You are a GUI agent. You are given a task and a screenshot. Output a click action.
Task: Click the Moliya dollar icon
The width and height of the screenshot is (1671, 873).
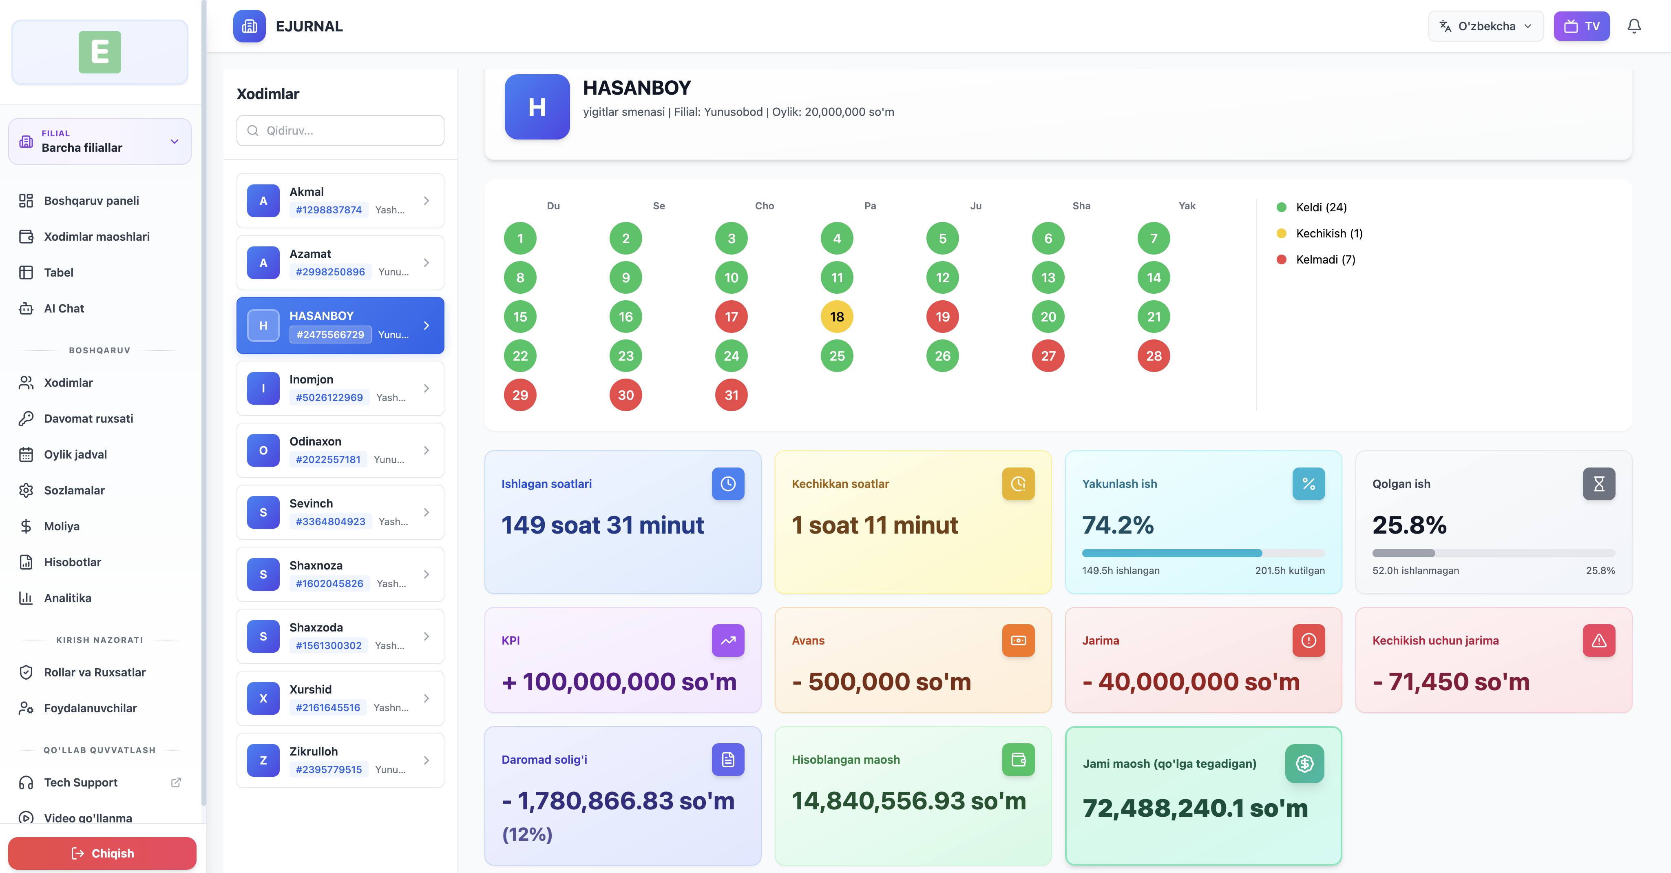tap(26, 526)
